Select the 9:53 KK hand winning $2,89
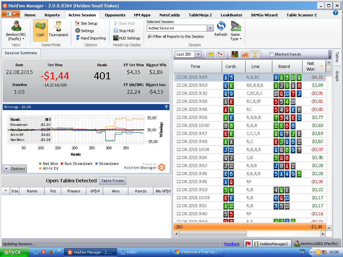343x257 pixels. (x=250, y=85)
